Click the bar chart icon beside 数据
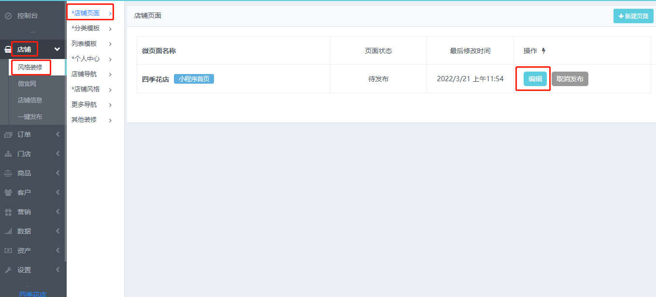 point(8,231)
